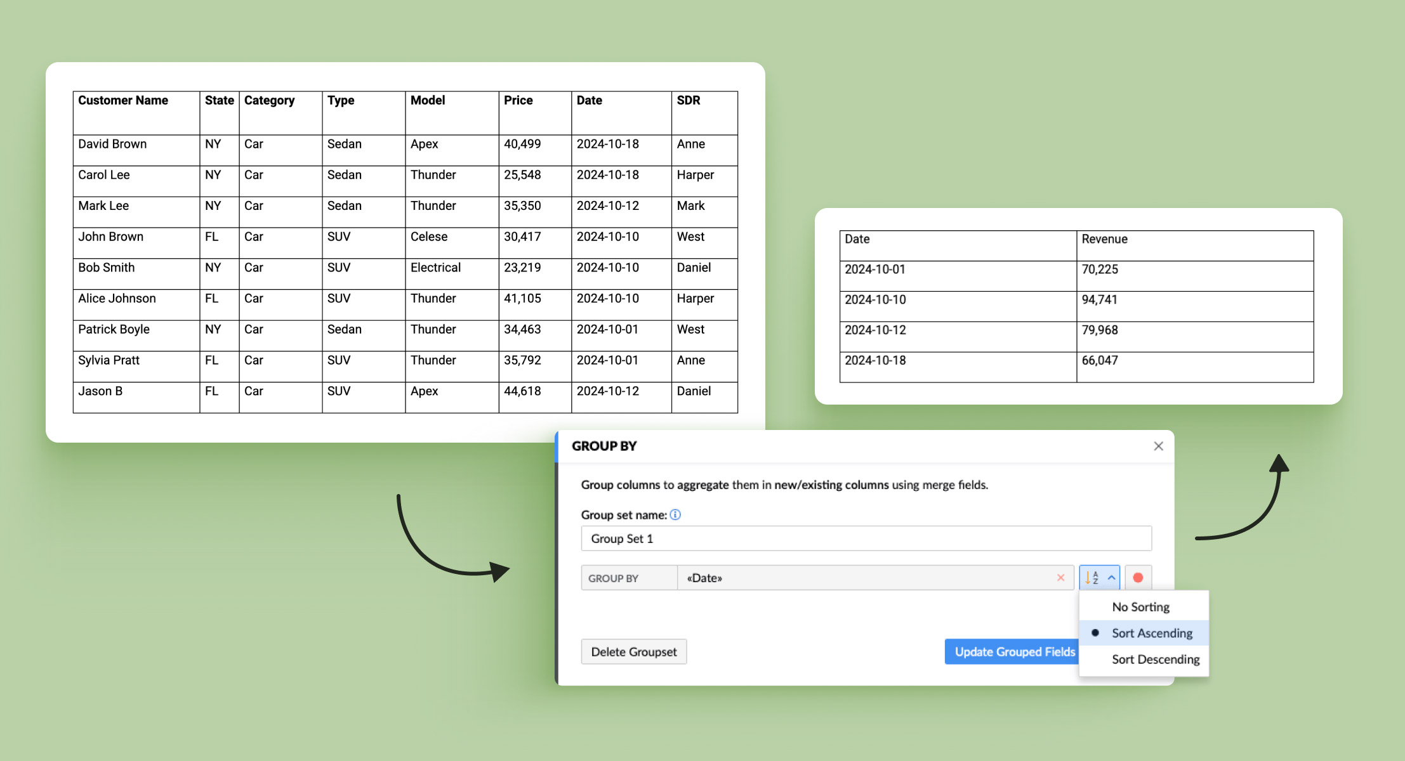Click the Sylvia Pratt cell
This screenshot has width=1405, height=761.
[136, 367]
